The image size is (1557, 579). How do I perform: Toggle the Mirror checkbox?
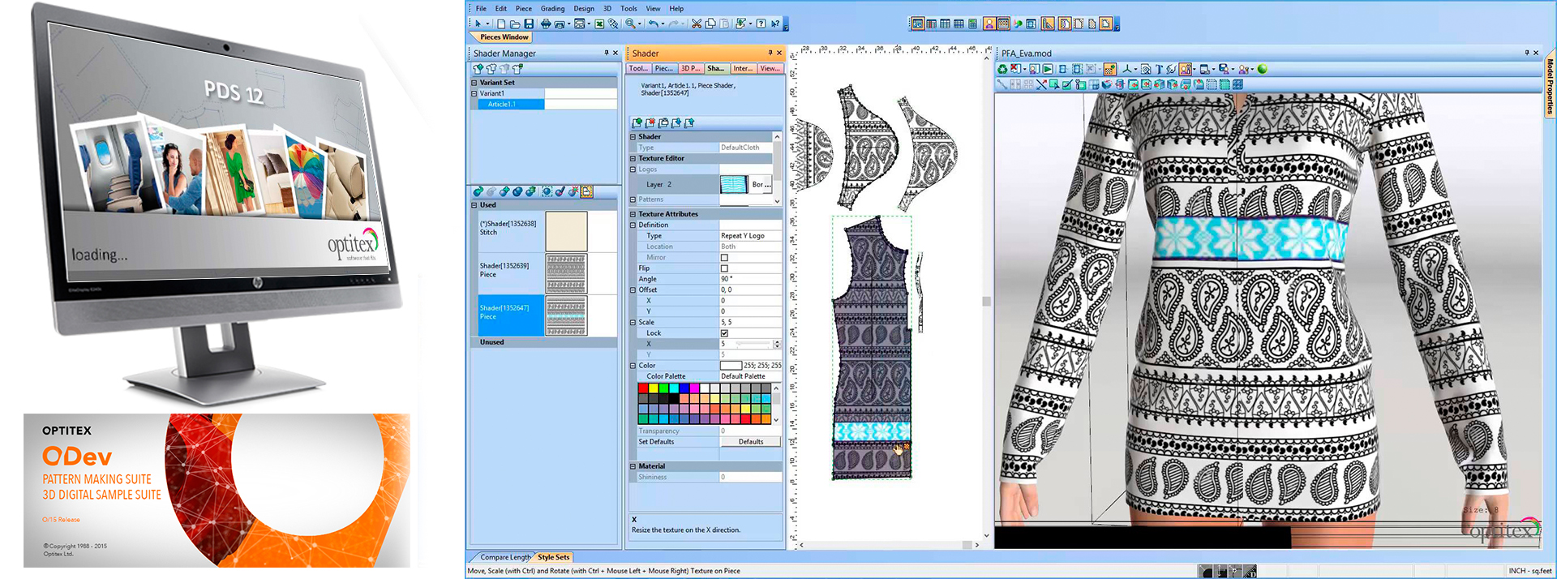point(724,258)
